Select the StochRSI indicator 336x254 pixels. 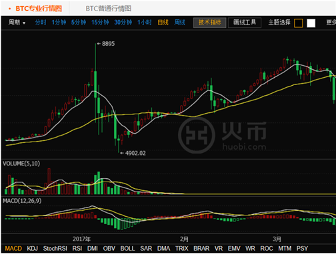[x=55, y=249]
